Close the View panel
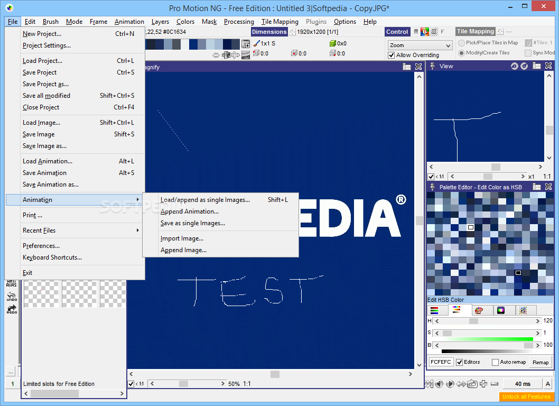This screenshot has height=406, width=559. click(548, 66)
